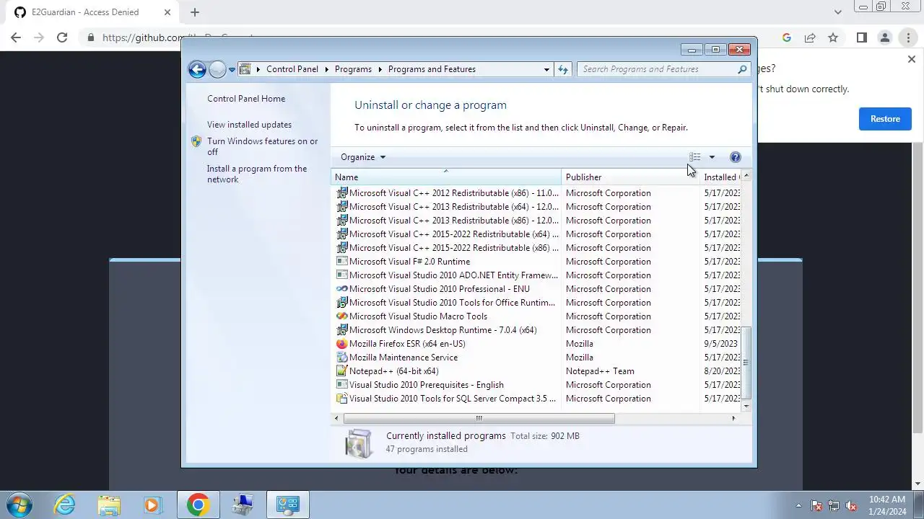Viewport: 924px width, 519px height.
Task: Close the Chrome restore pages popup
Action: [x=911, y=59]
